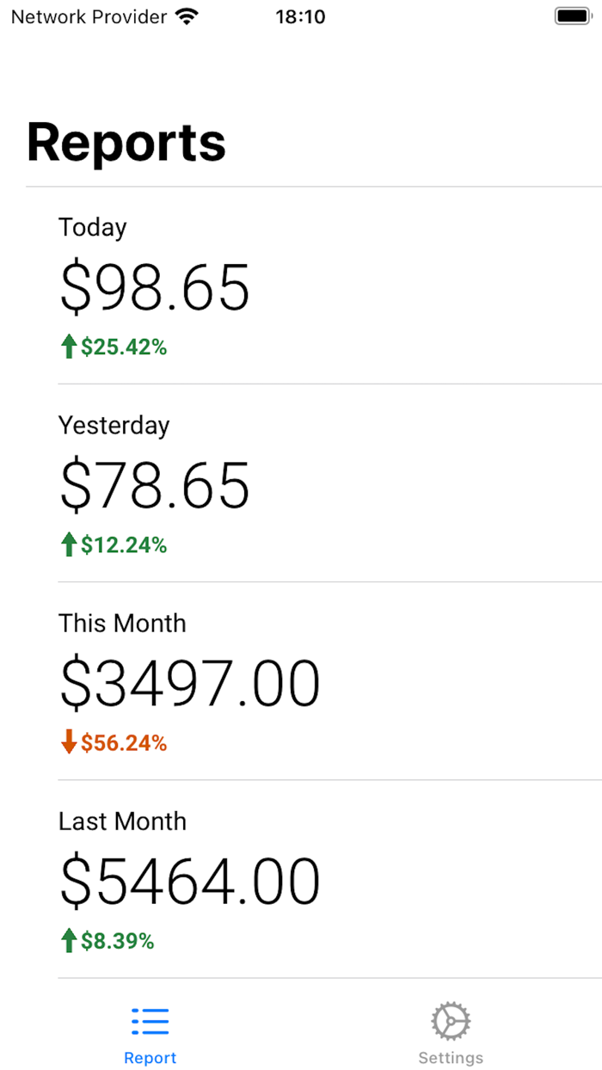The image size is (602, 1070).
Task: Click the green $25.42% percentage text
Action: coord(123,347)
